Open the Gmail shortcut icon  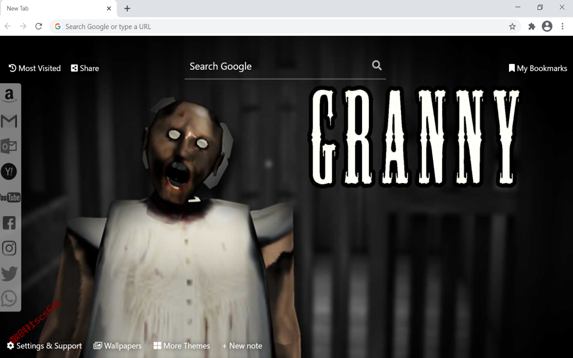9,121
